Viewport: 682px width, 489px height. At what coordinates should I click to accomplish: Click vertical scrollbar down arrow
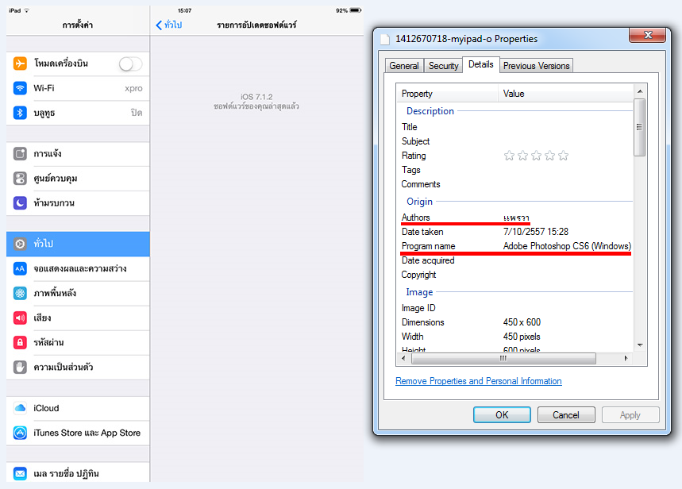click(x=640, y=345)
